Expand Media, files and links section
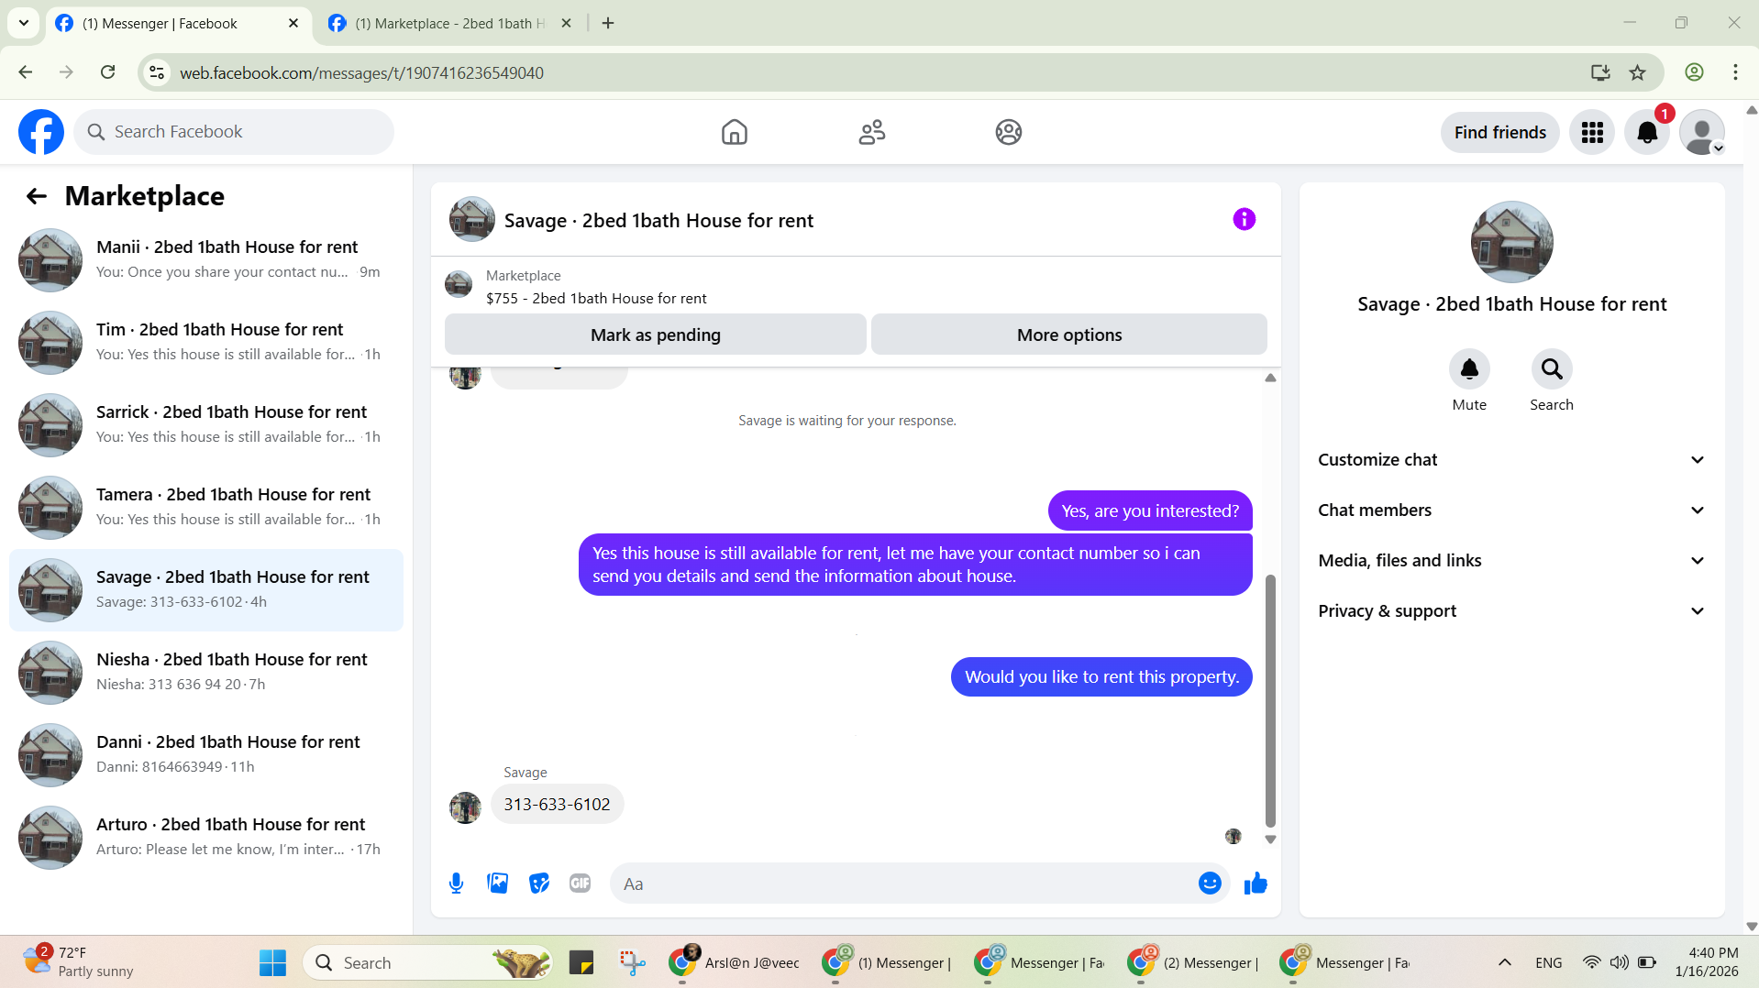Screen dimensions: 1759x988 coord(1511,561)
